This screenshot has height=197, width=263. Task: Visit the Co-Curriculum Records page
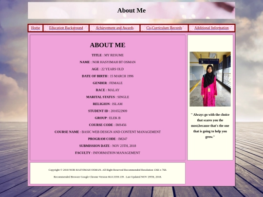pyautogui.click(x=164, y=28)
